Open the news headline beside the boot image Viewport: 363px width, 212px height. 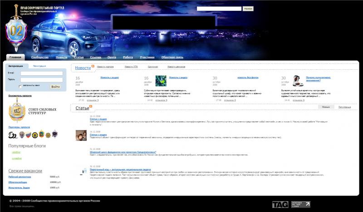(x=318, y=79)
